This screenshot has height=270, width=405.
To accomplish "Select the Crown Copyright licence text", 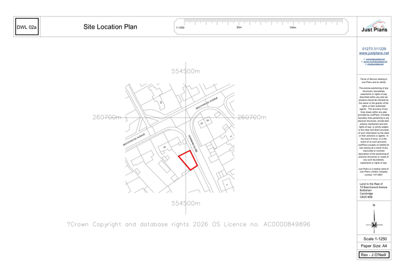I will coord(188,224).
